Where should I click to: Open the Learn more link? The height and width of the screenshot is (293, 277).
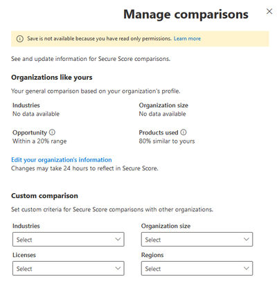click(x=187, y=39)
